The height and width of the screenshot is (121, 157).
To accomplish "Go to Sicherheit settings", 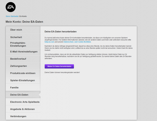I will point(23,37).
